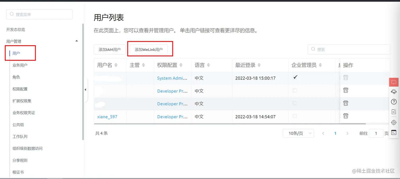Image resolution: width=400 pixels, height=179 pixels.
Task: Toggle 企业管理员 checkbox for xiane_597
Action: 295,116
